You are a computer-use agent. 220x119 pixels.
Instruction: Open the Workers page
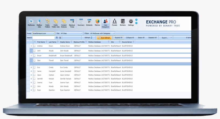pos(123,23)
